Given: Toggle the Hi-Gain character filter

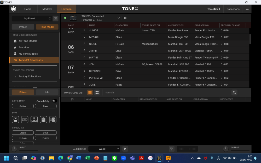Looking at the screenshot, I should pos(22,138).
